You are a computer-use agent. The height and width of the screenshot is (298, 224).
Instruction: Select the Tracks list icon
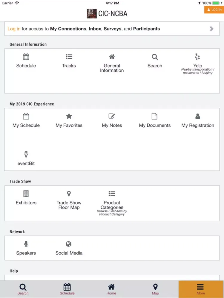pyautogui.click(x=69, y=60)
